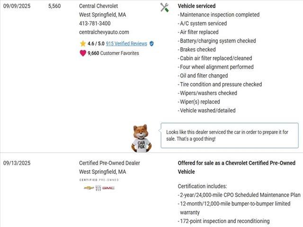Click the 5,560 mileage reading
Viewport: 303px width, 227px height.
[x=54, y=6]
